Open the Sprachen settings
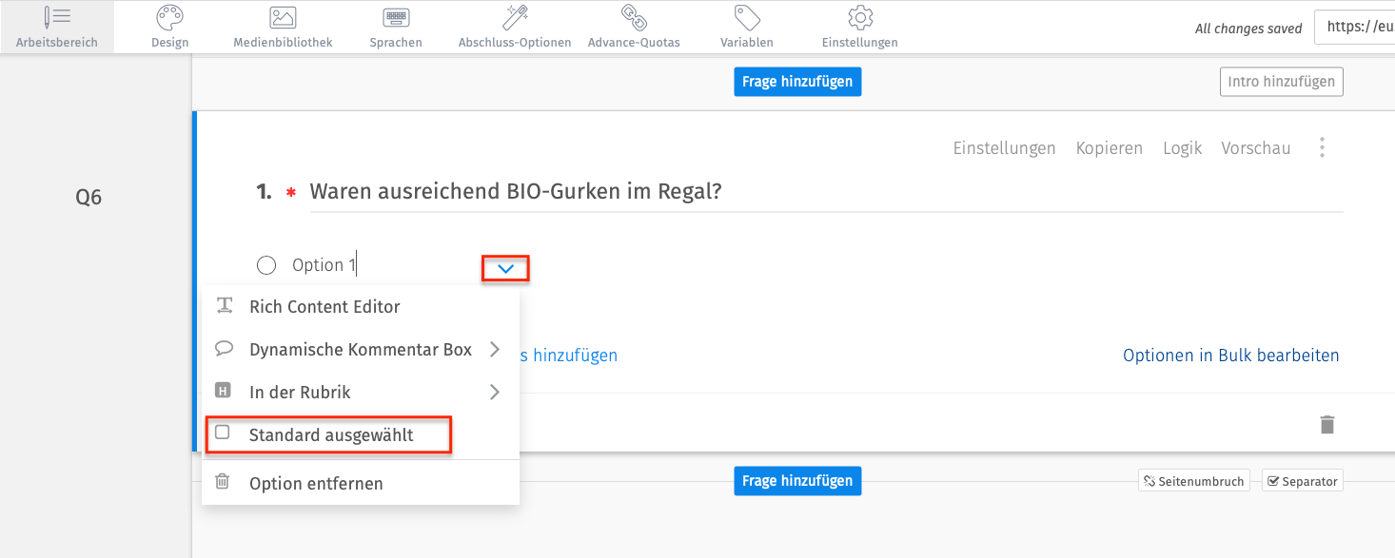 (x=395, y=27)
